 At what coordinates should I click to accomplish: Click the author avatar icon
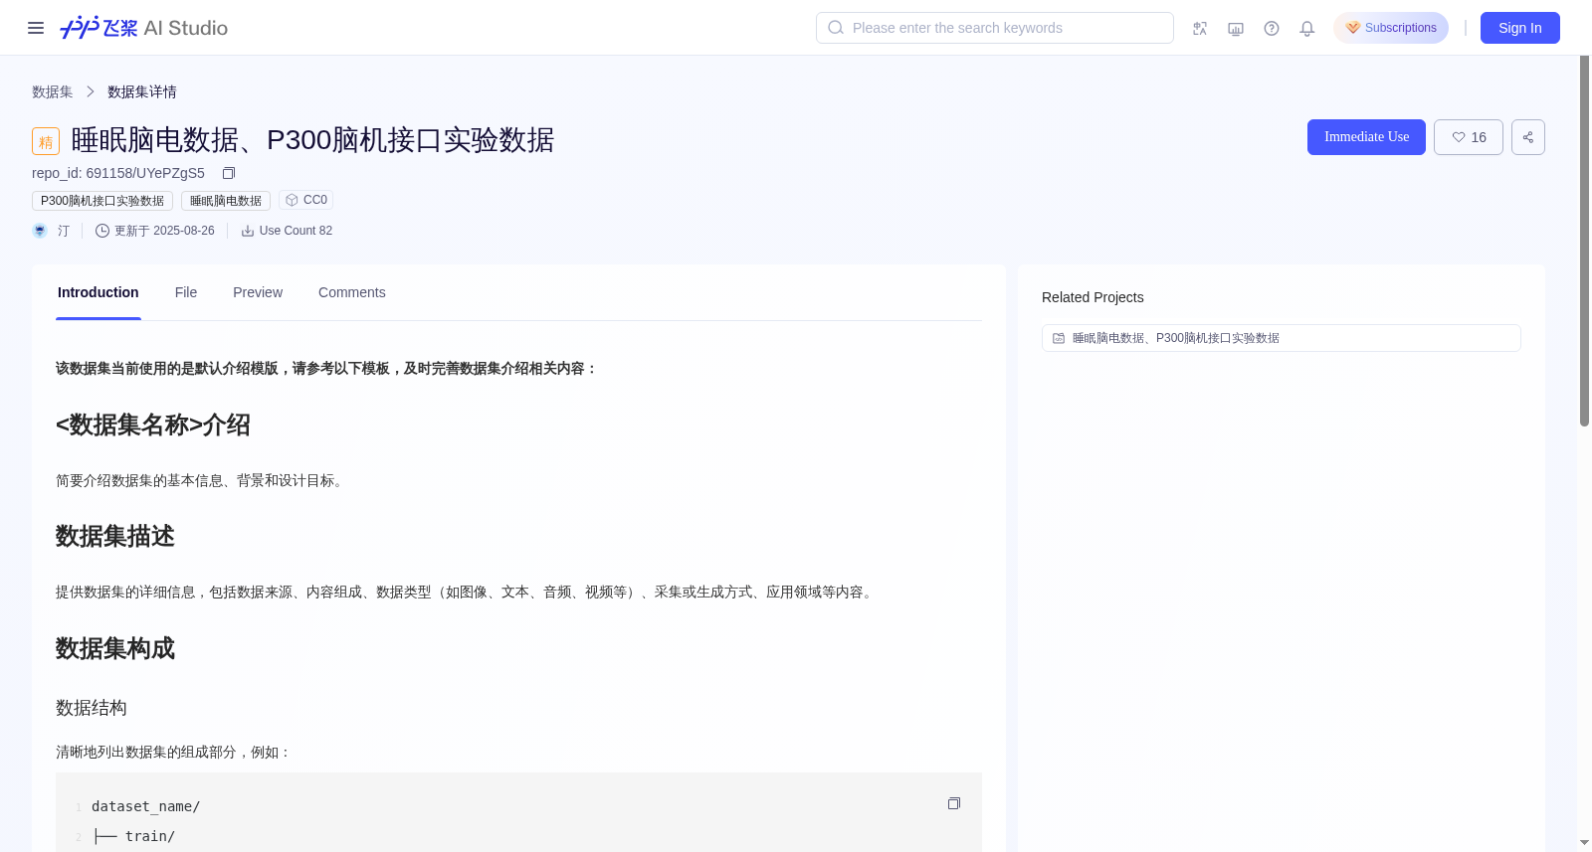tap(40, 231)
